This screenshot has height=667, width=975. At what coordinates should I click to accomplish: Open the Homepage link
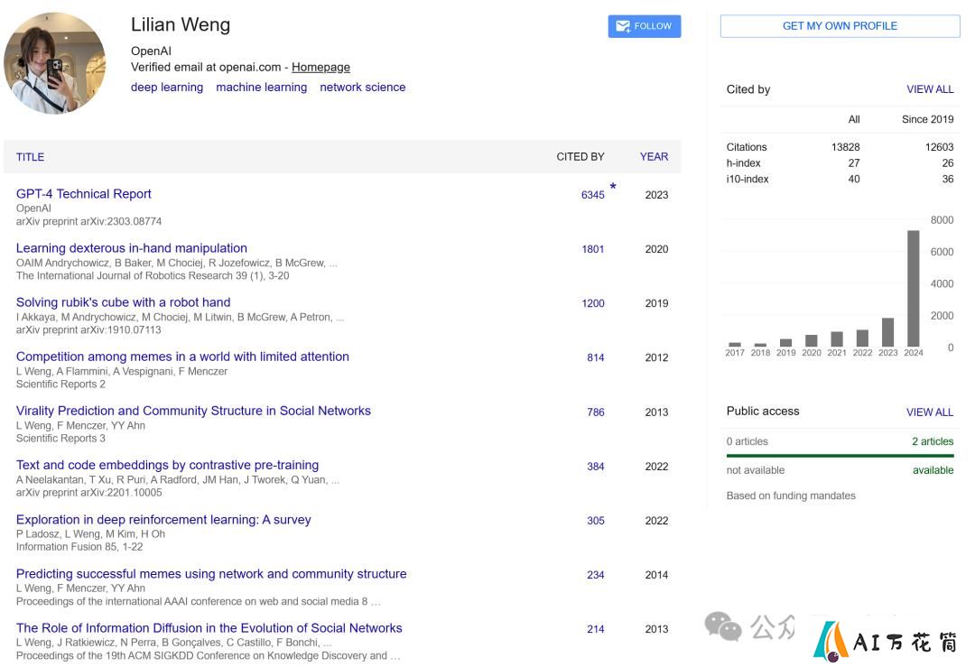pyautogui.click(x=320, y=67)
